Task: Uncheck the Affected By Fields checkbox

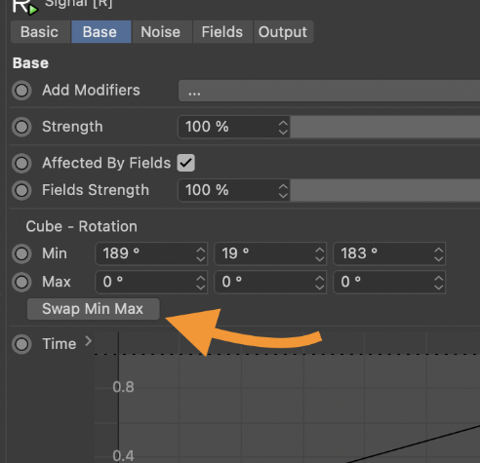Action: [x=186, y=163]
